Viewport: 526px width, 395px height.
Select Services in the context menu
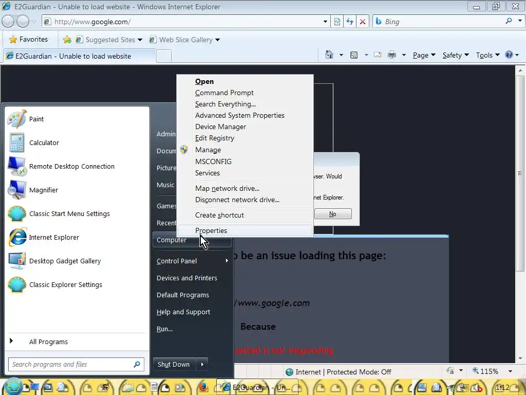pyautogui.click(x=245, y=173)
